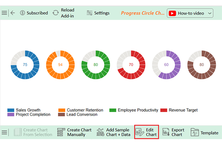
Task: Open the bottom toolbar hamburger menu
Action: point(4,132)
